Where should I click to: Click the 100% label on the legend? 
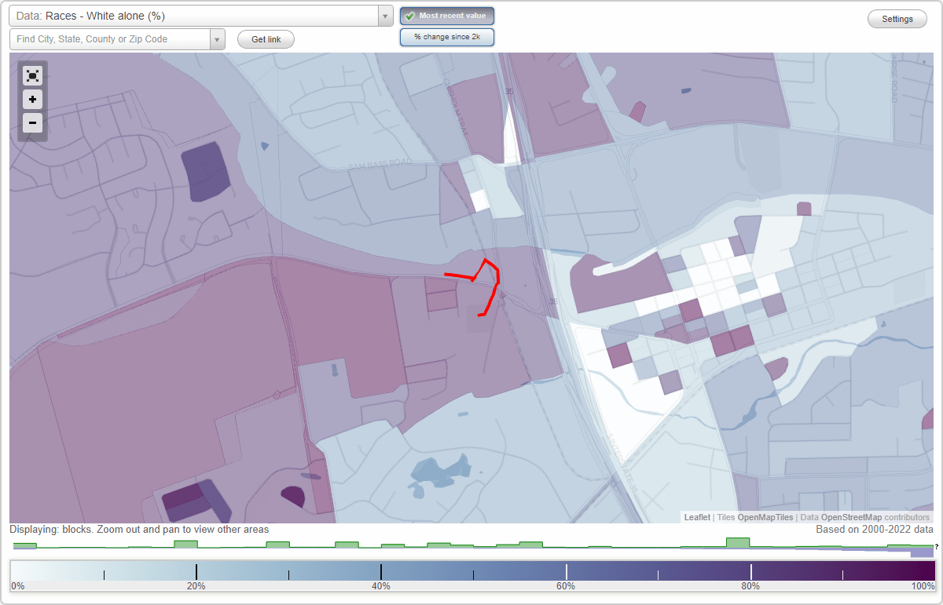(x=923, y=586)
